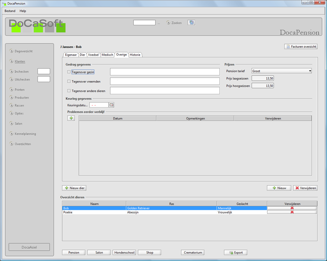Open Kennelplanning from the sidebar
The image size is (327, 261).
(x=25, y=134)
